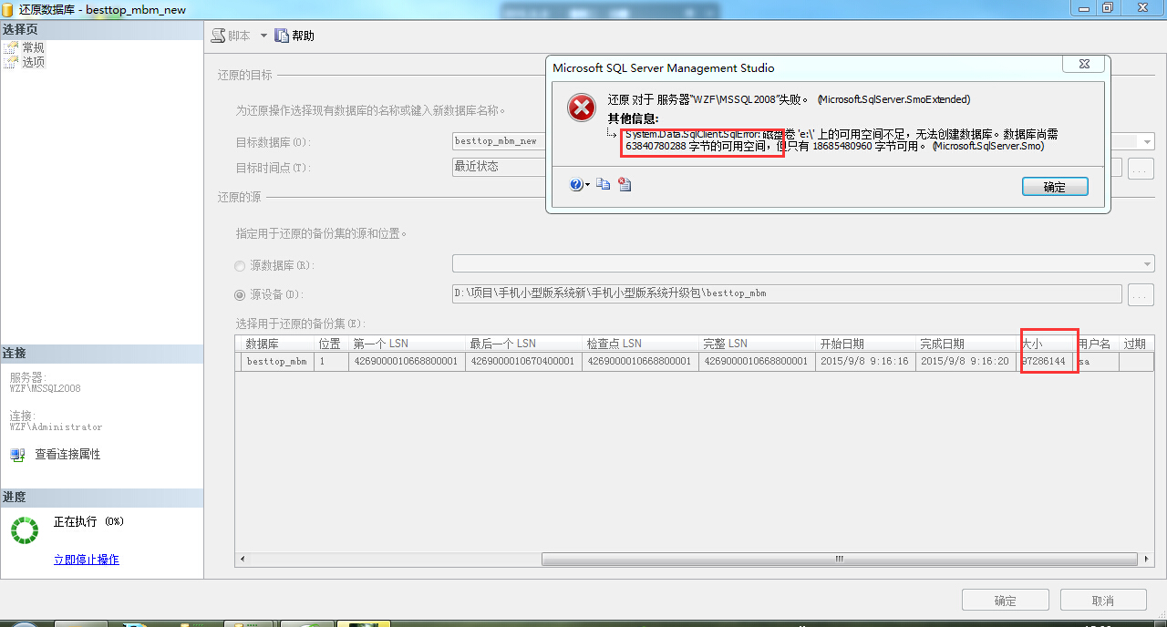Click the 检查点 LSN column header
Viewport: 1167px width, 627px height.
[x=640, y=344]
